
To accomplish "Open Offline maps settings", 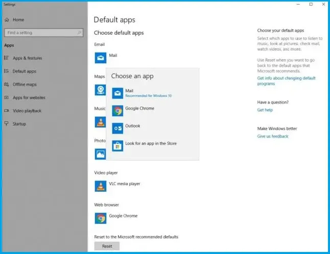I will (x=25, y=85).
